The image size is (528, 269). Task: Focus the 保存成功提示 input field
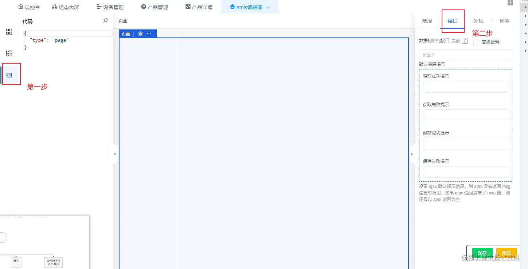click(466, 144)
